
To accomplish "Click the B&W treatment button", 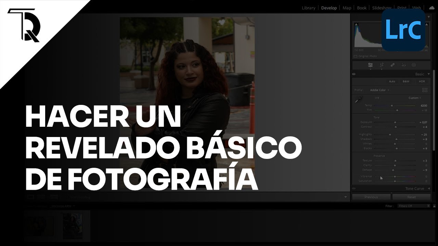I will [406, 82].
